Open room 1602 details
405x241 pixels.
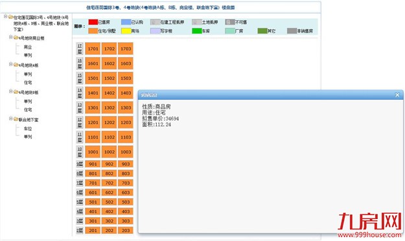tap(110, 63)
